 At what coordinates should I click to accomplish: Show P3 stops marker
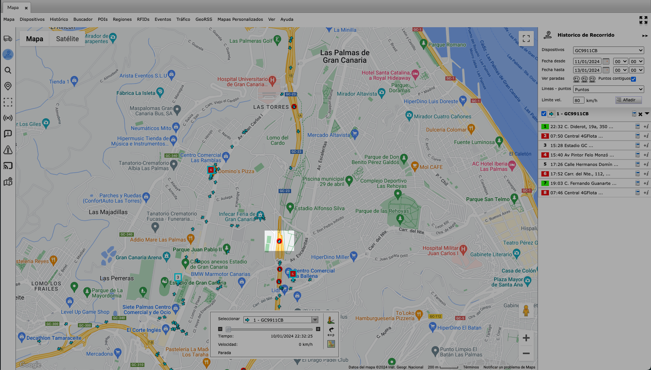(x=592, y=79)
